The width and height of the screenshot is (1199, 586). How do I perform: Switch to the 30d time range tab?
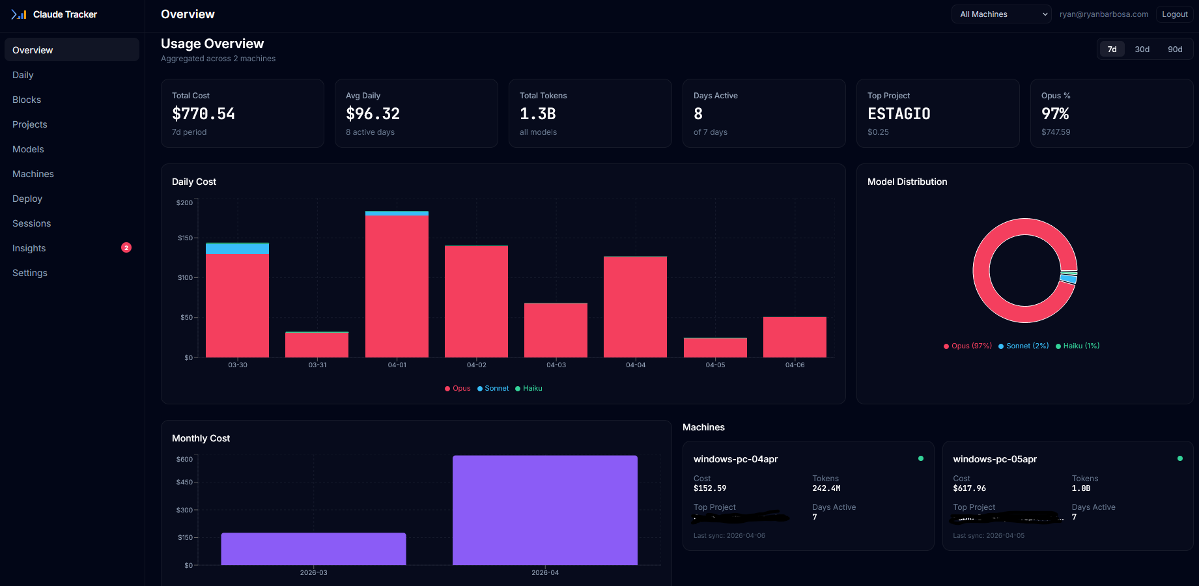(1142, 49)
